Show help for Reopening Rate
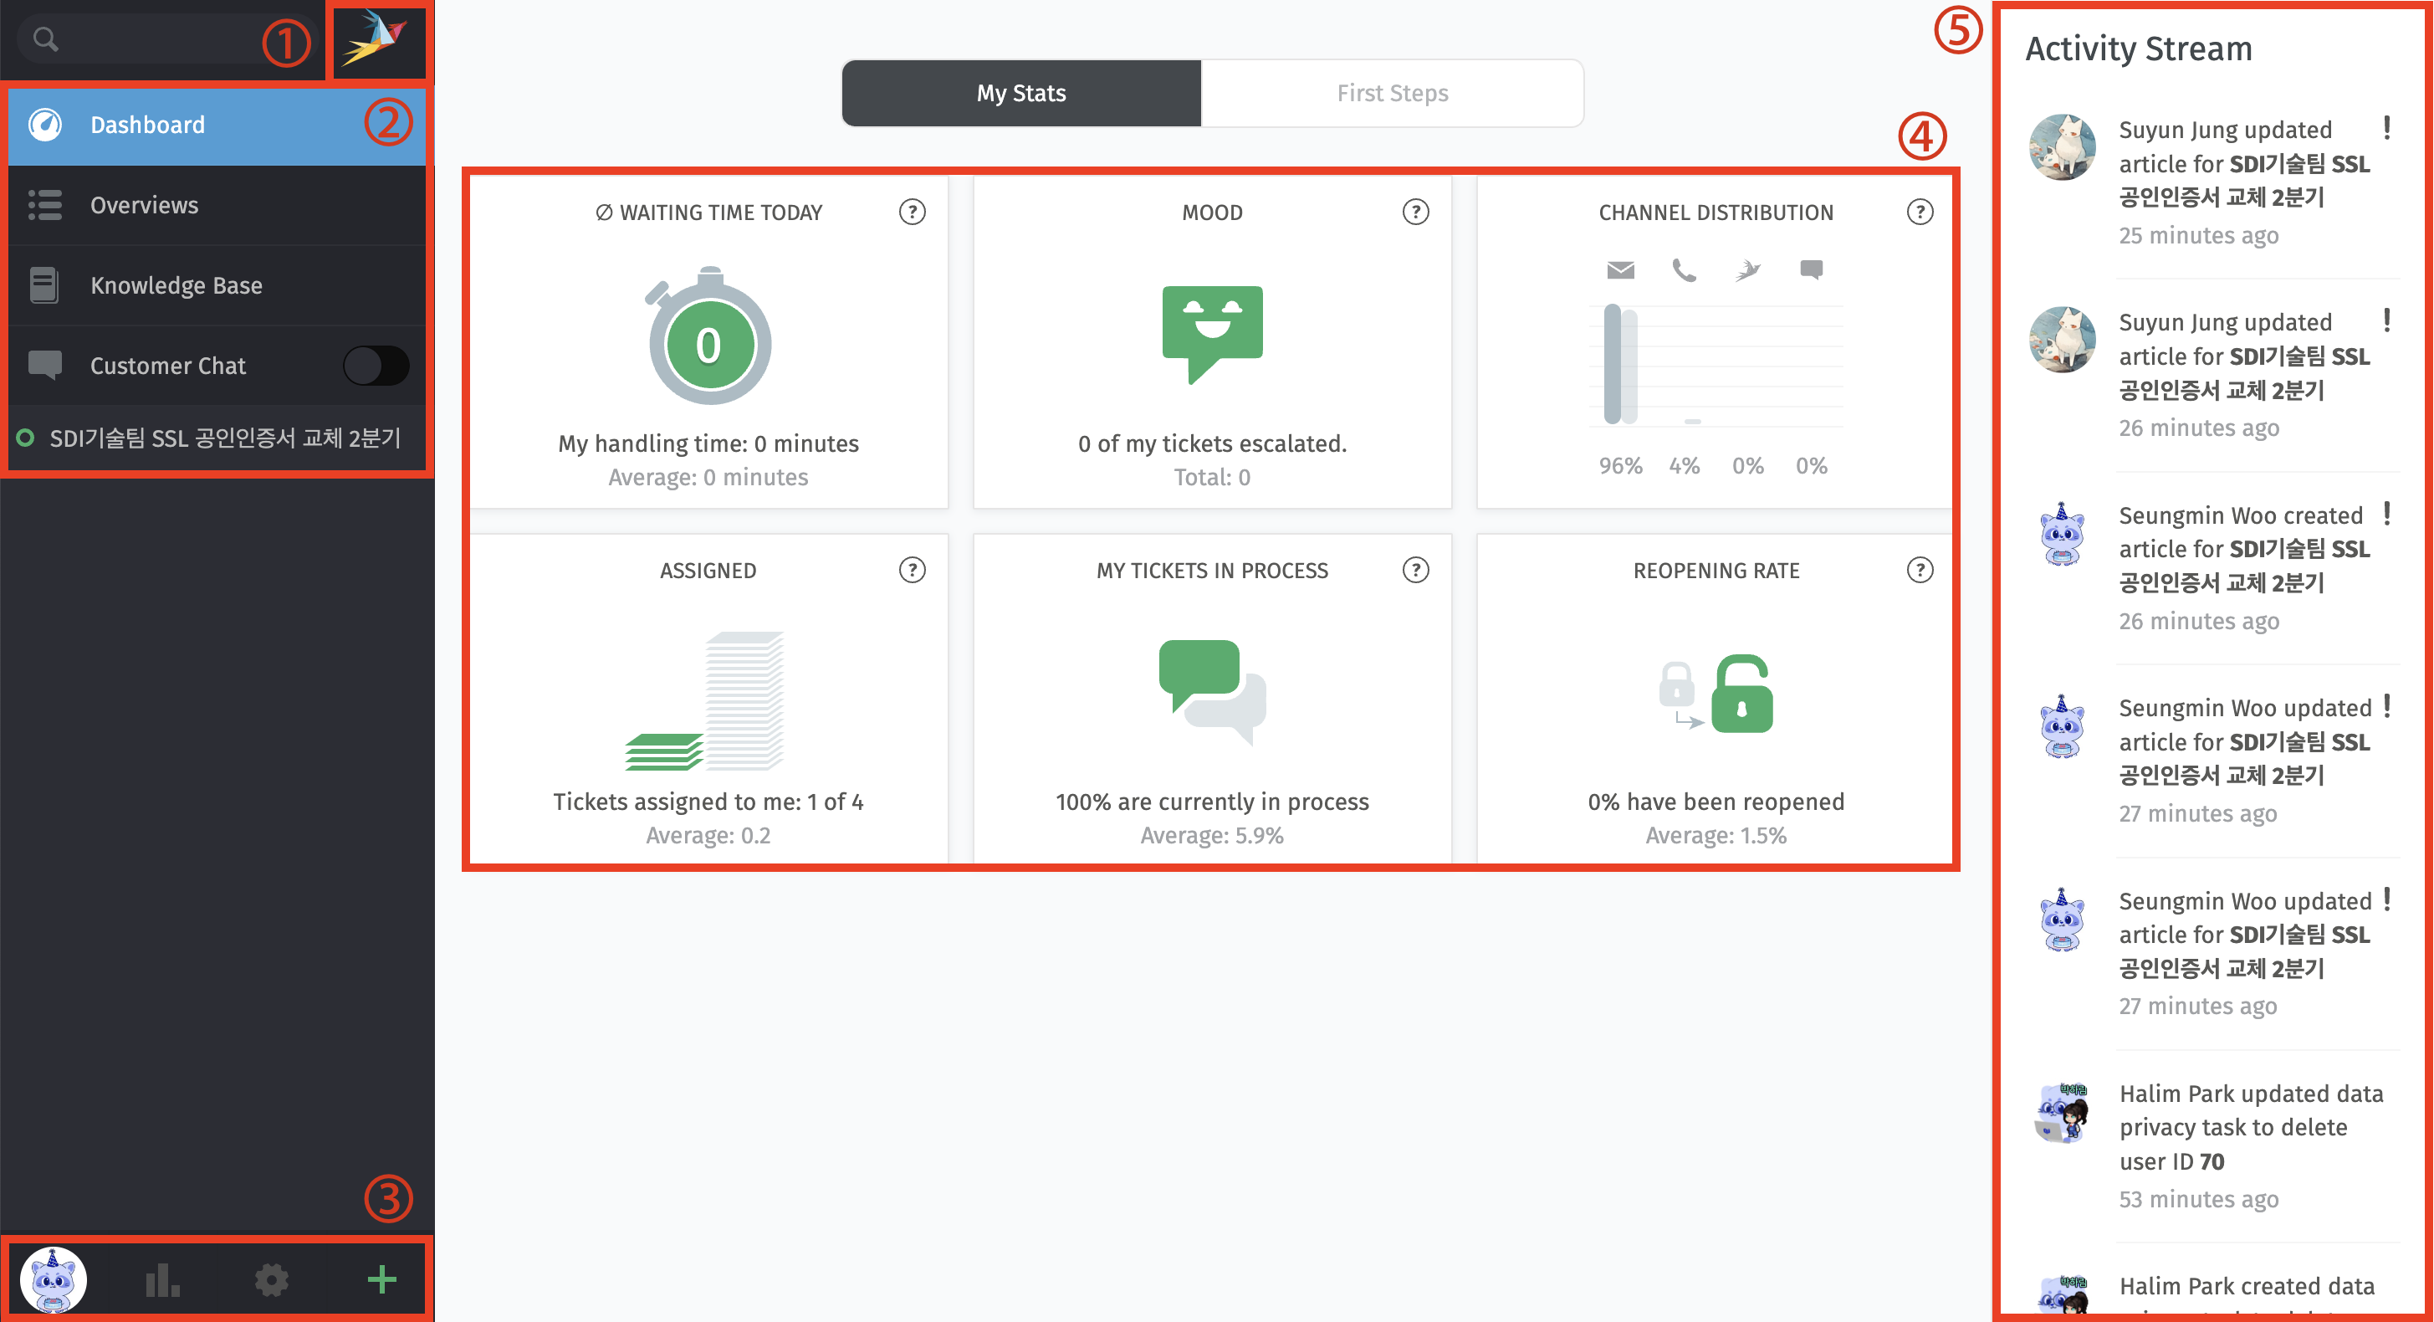 (1919, 570)
